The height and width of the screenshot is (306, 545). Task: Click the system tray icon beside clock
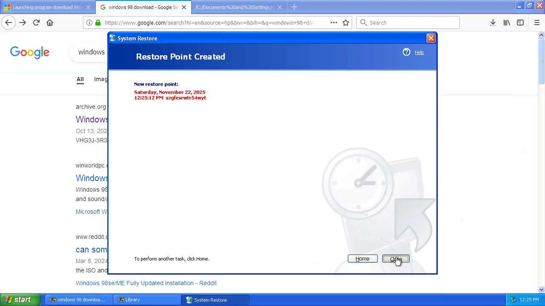pyautogui.click(x=513, y=300)
